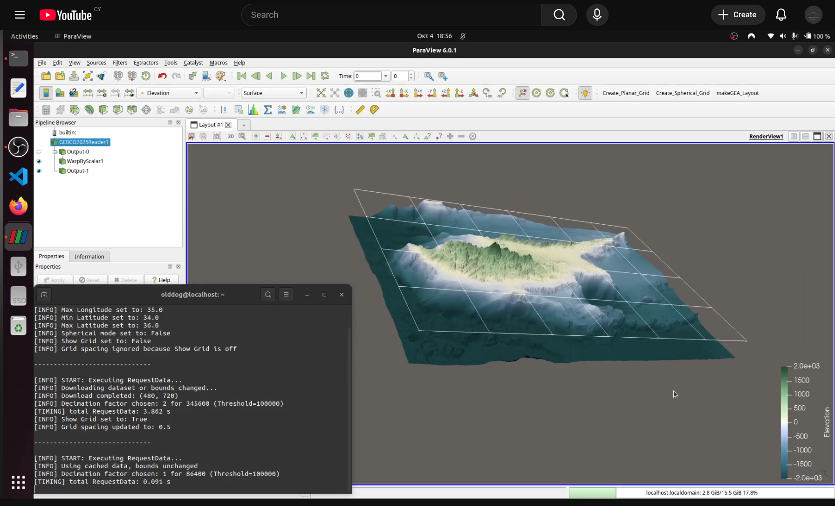
Task: Open the Stream Tracer filter icon
Action: 160,110
